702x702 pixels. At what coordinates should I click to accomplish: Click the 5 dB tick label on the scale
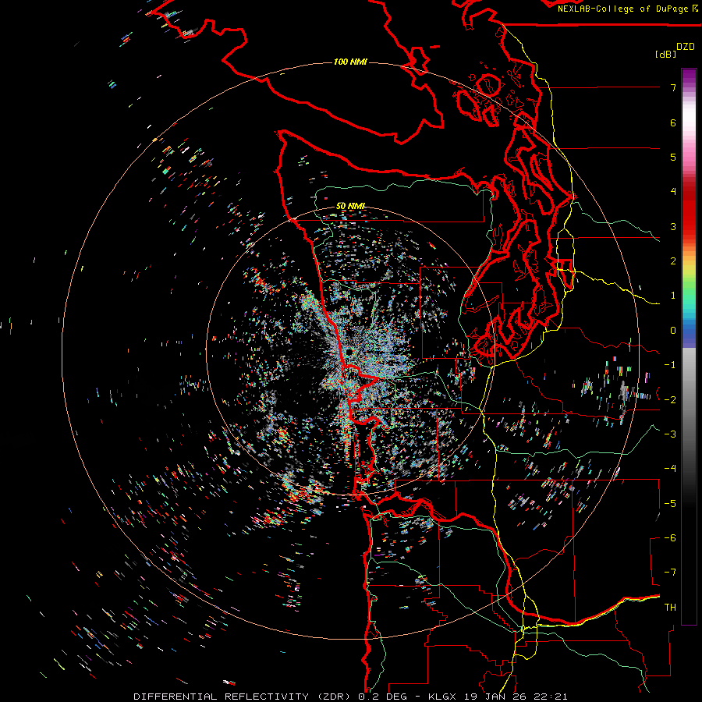coord(673,157)
